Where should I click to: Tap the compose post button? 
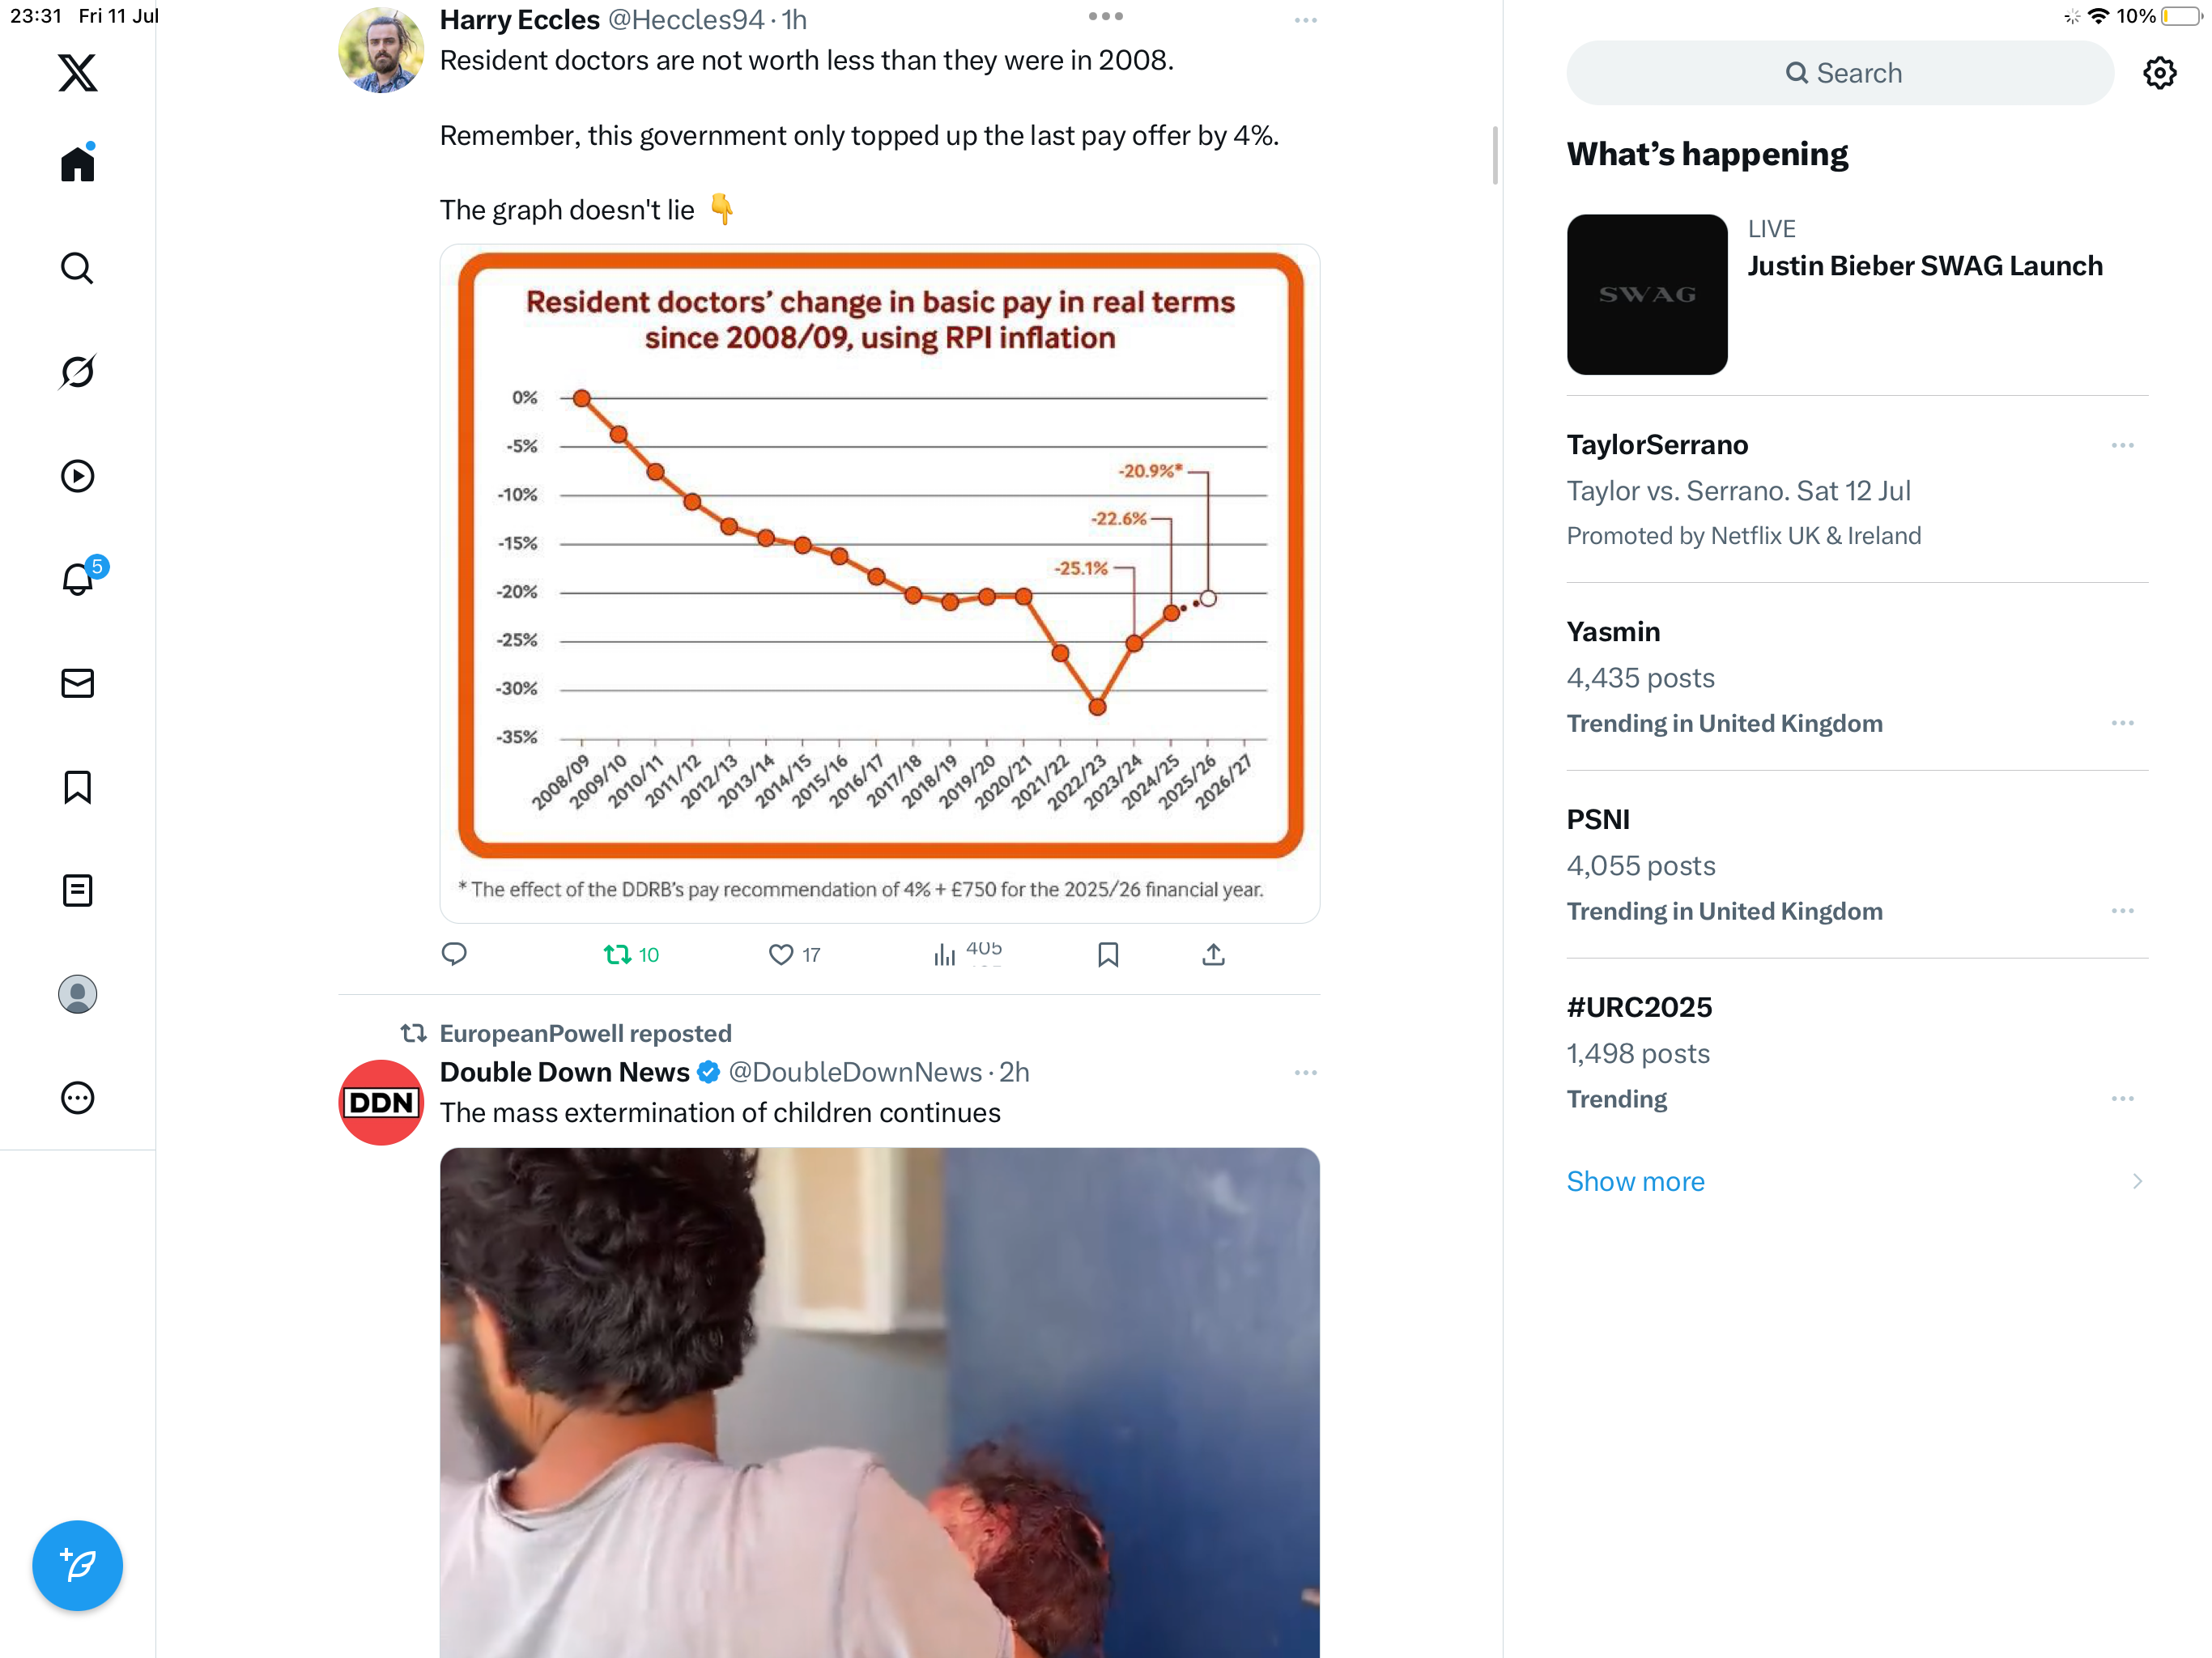pyautogui.click(x=77, y=1565)
